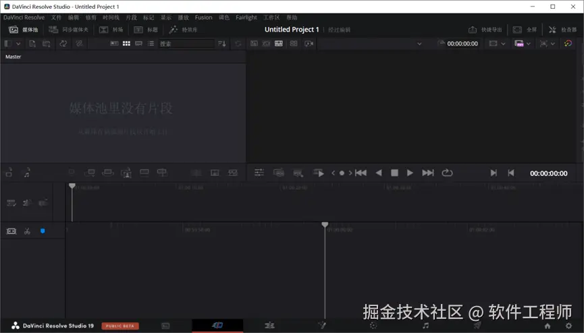Open the Fusion menu

pyautogui.click(x=203, y=18)
